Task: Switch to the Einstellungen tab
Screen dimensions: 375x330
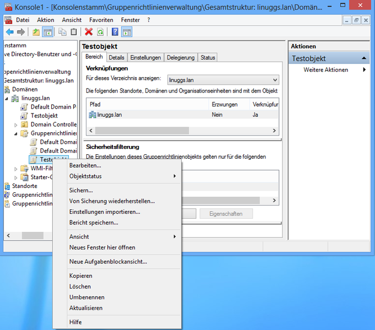Action: [x=145, y=57]
